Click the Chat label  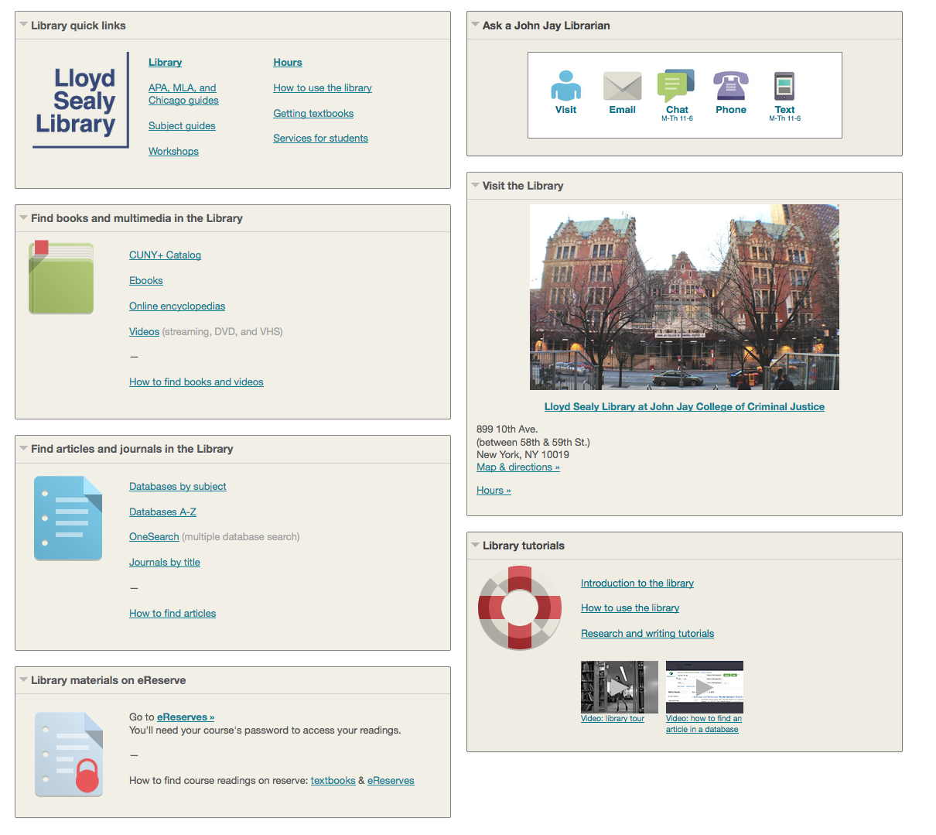coord(677,110)
